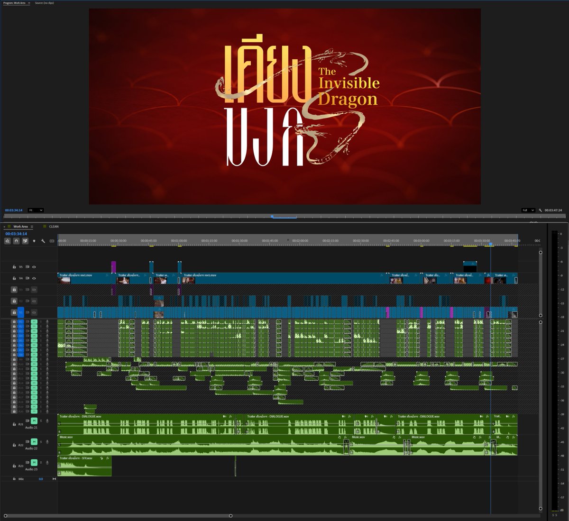Select SFX.wav clip on Audio 23
Viewport: 569px width, 521px height.
click(84, 466)
